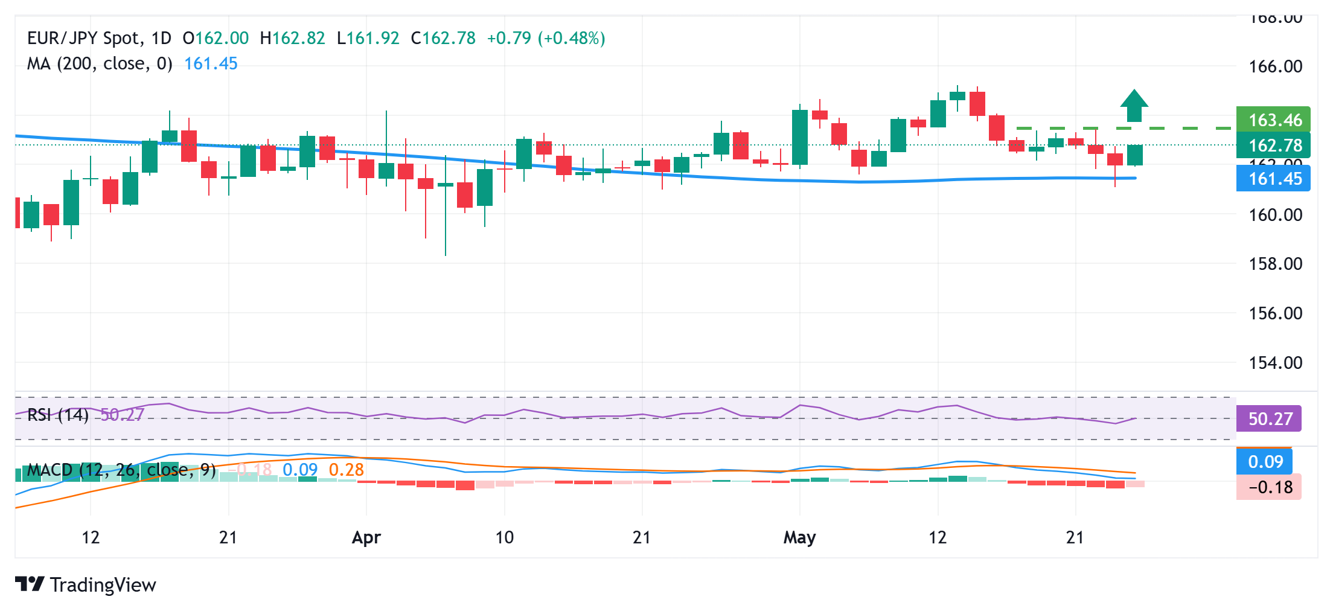Click the TradingView brand text
This screenshot has height=611, width=1333.
[x=103, y=584]
